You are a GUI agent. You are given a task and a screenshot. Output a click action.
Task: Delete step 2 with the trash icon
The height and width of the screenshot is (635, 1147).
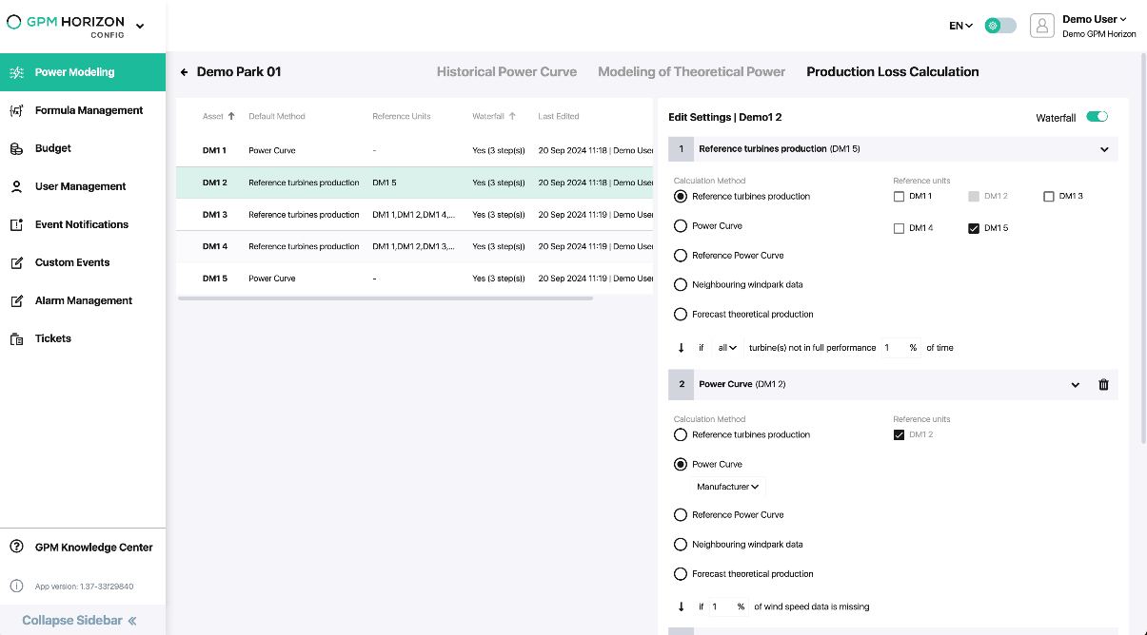click(x=1103, y=385)
